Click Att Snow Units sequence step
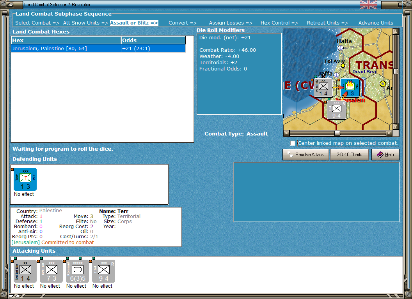Viewport: 412px width, 299px height. coord(85,23)
